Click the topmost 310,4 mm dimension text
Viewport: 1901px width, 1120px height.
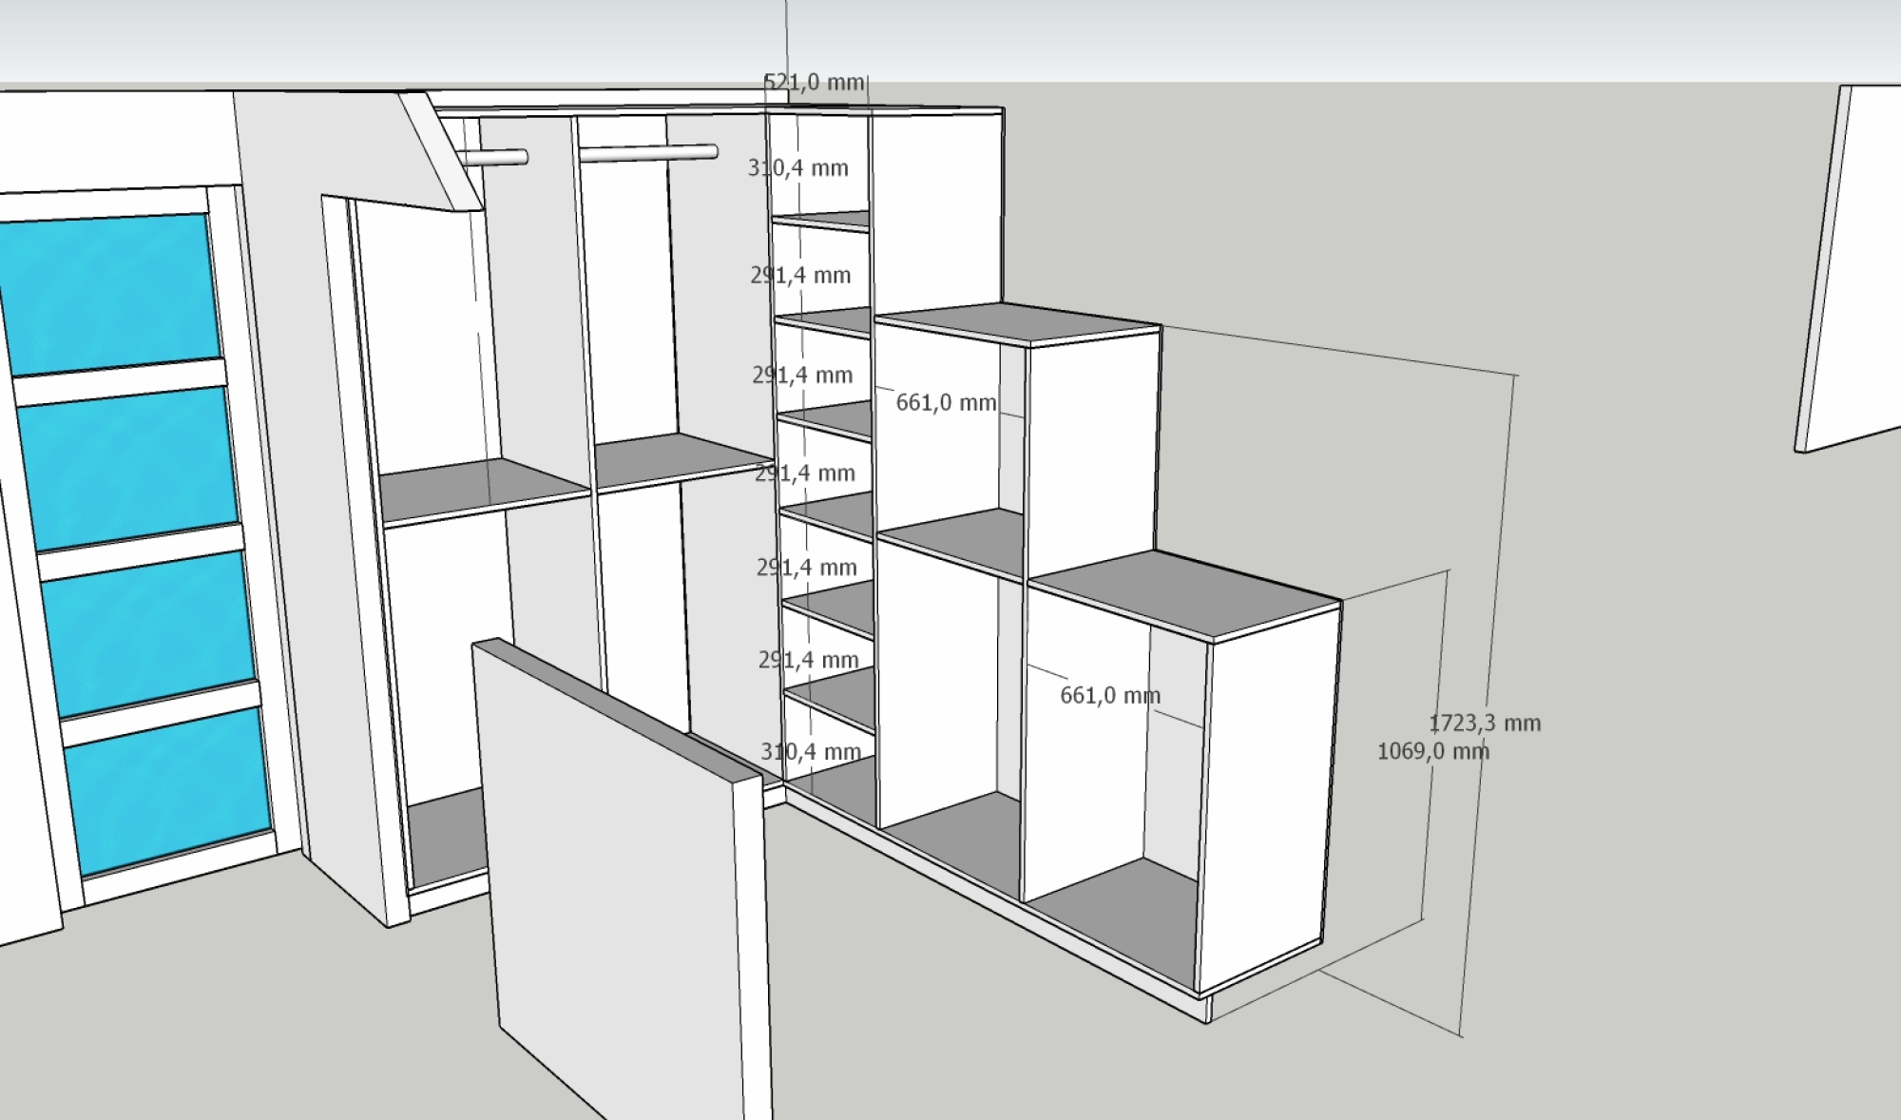[797, 166]
